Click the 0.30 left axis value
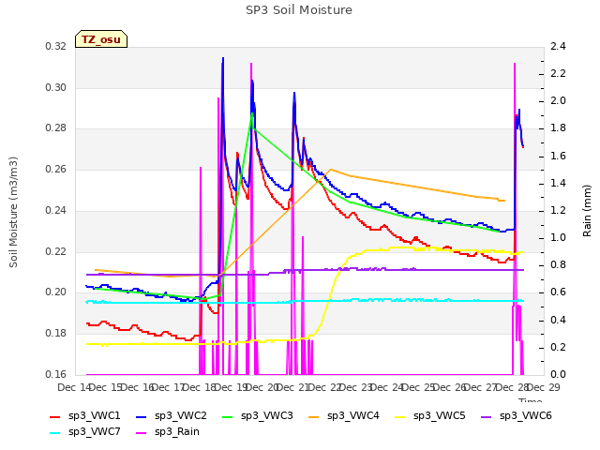This screenshot has height=450, width=600. pyautogui.click(x=56, y=87)
